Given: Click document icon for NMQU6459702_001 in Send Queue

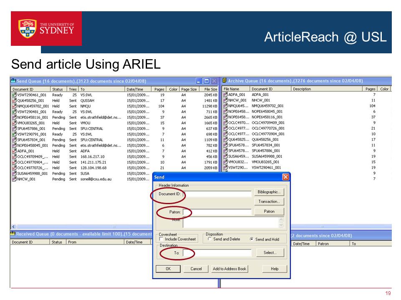Looking at the screenshot, I should (14, 106).
